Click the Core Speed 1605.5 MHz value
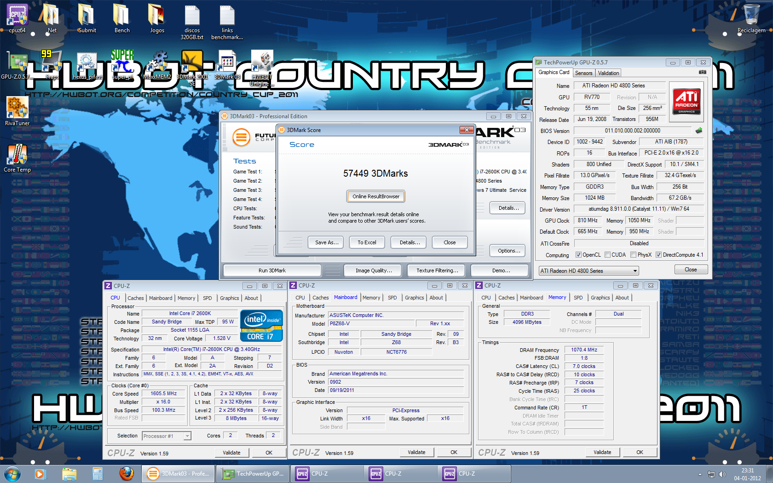This screenshot has width=773, height=483. point(164,393)
